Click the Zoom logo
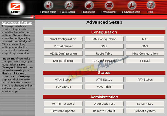 pyautogui.click(x=15, y=8)
